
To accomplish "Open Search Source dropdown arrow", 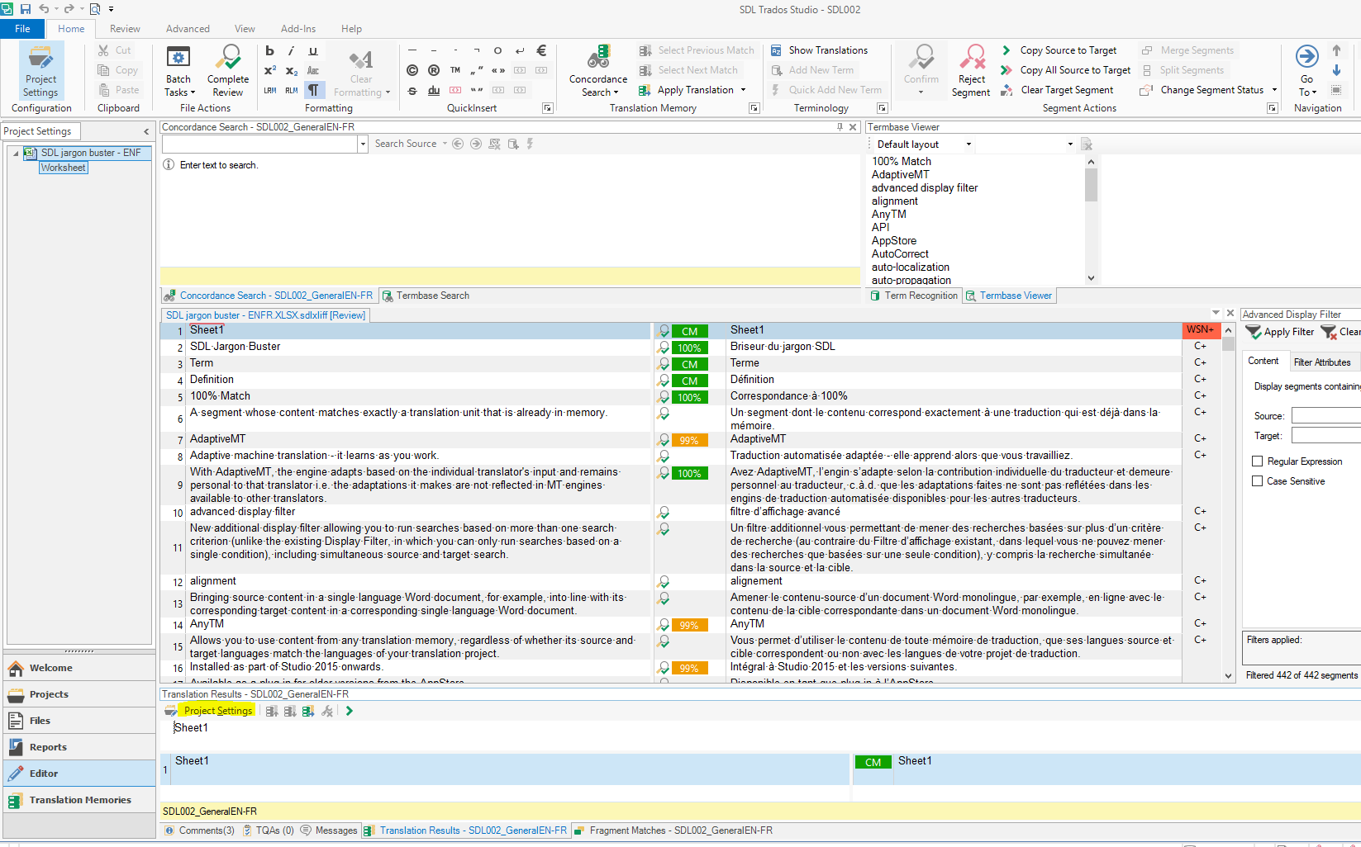I will (445, 144).
